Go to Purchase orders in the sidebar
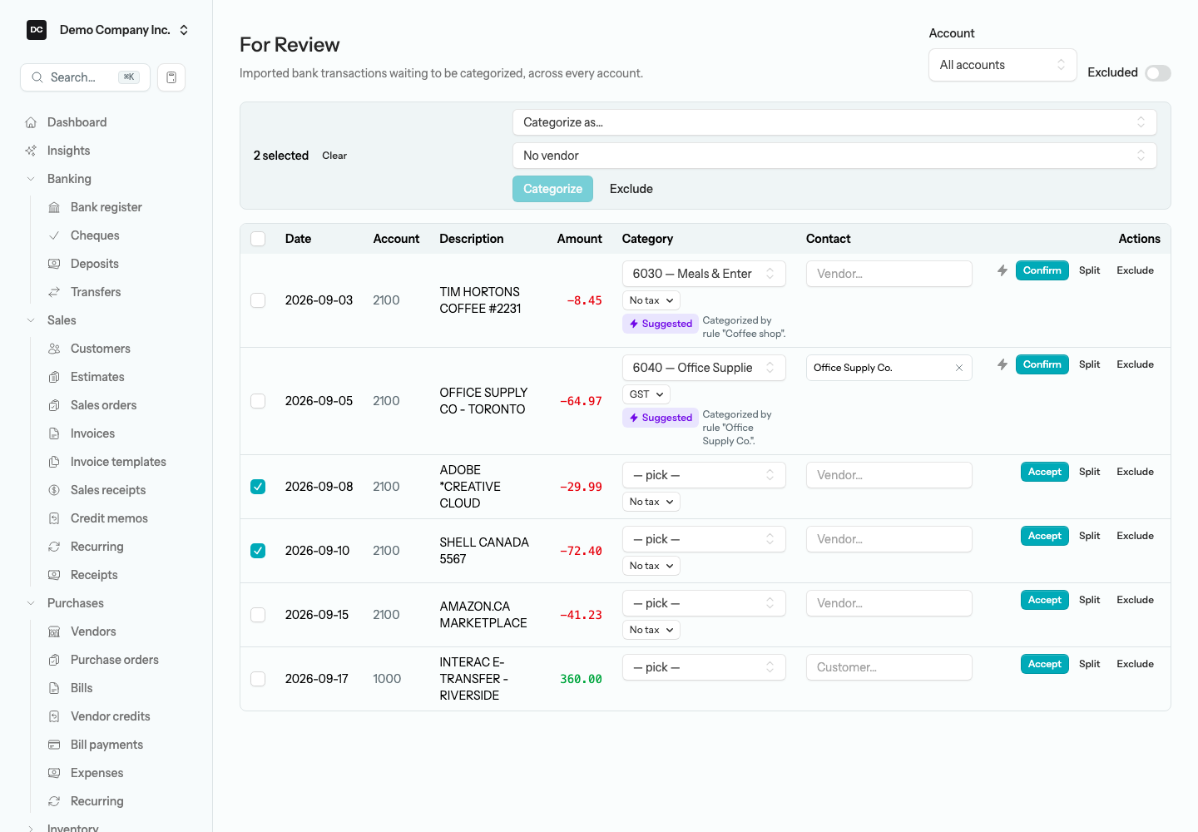The width and height of the screenshot is (1198, 832). pyautogui.click(x=115, y=660)
